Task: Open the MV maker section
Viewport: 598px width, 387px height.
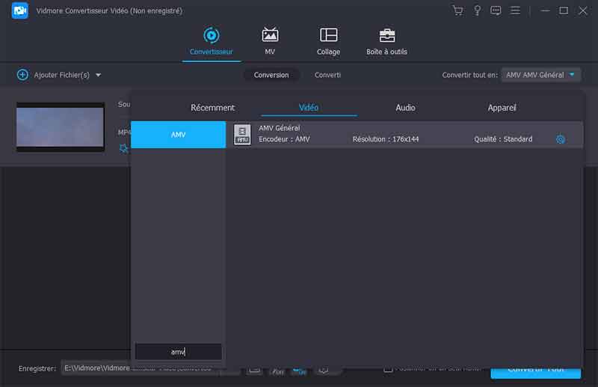Action: pyautogui.click(x=270, y=42)
